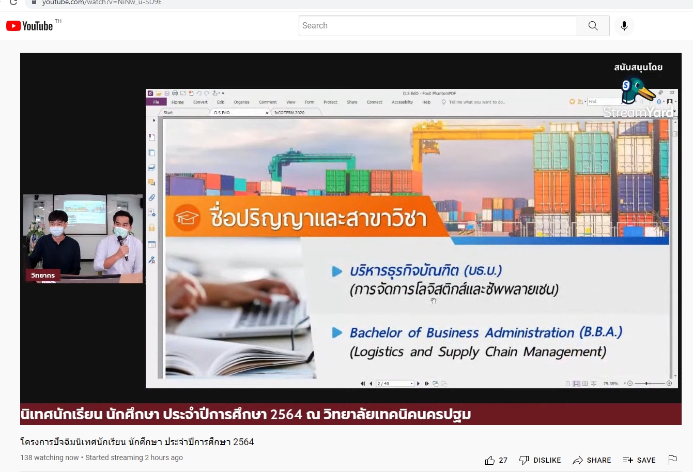Click the magnifier search button
This screenshot has width=693, height=472.
(593, 26)
